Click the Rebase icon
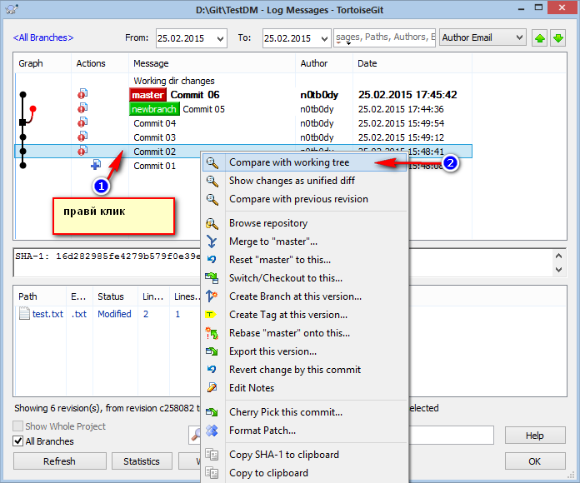Image resolution: width=580 pixels, height=483 pixels. pyautogui.click(x=212, y=333)
